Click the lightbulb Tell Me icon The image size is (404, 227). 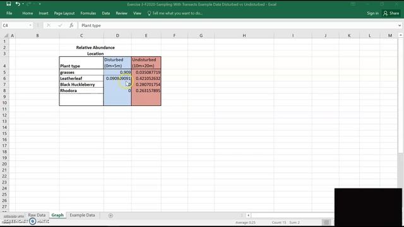149,13
